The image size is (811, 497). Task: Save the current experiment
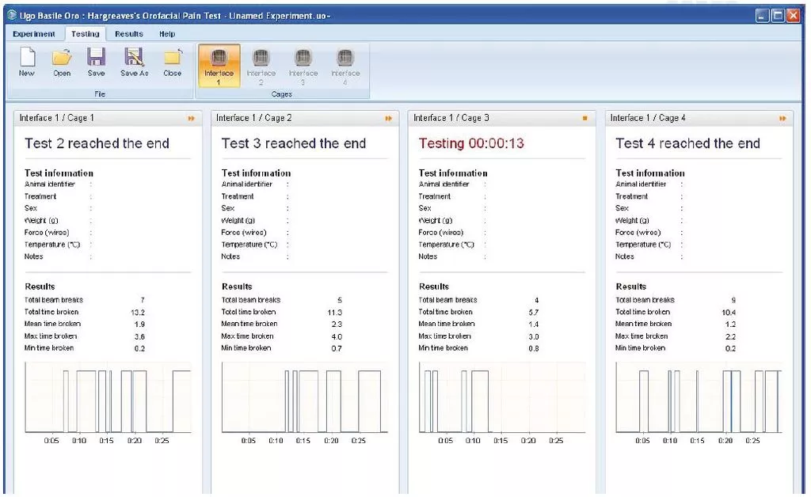[x=96, y=62]
